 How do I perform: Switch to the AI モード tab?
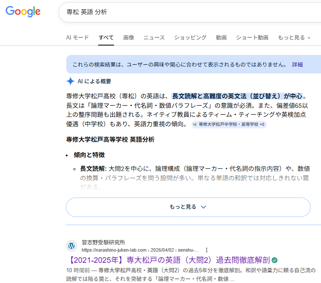(x=77, y=38)
